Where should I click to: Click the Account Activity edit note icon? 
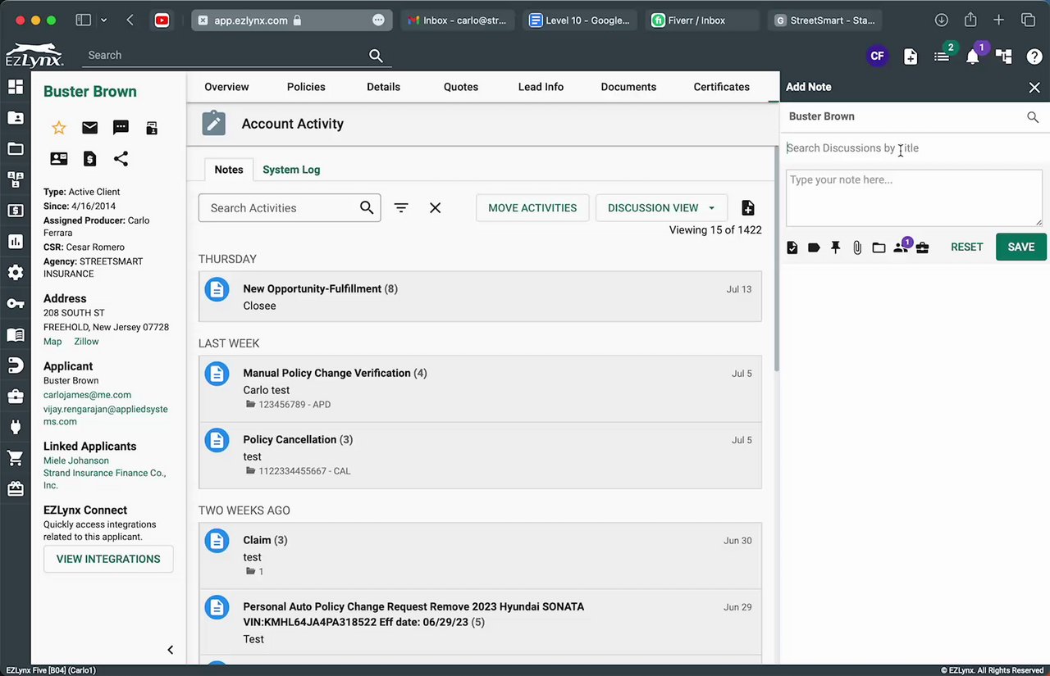coord(213,124)
